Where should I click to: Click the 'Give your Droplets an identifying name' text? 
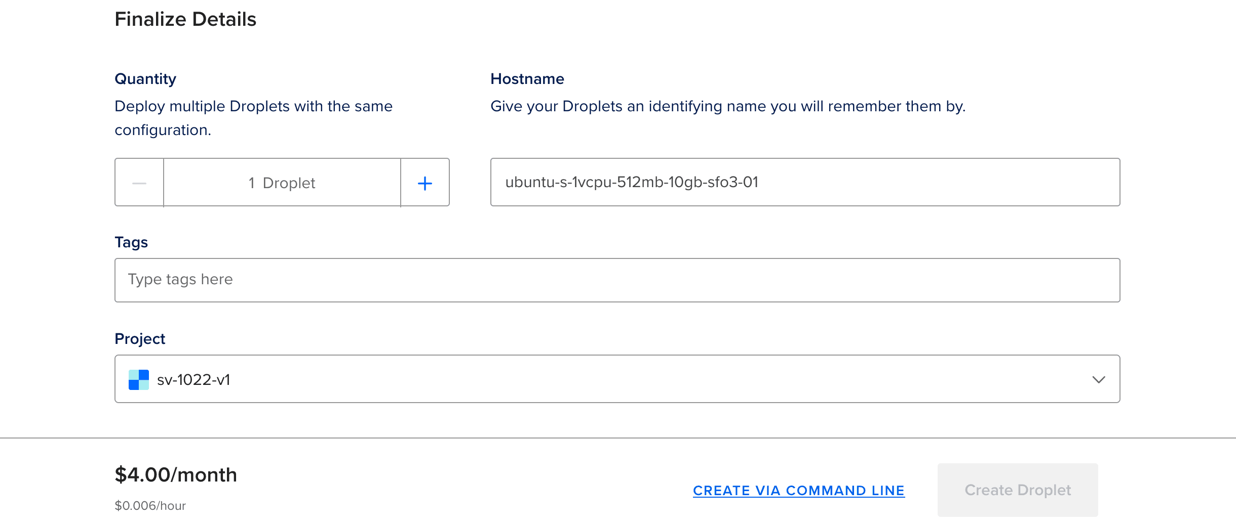pyautogui.click(x=728, y=106)
